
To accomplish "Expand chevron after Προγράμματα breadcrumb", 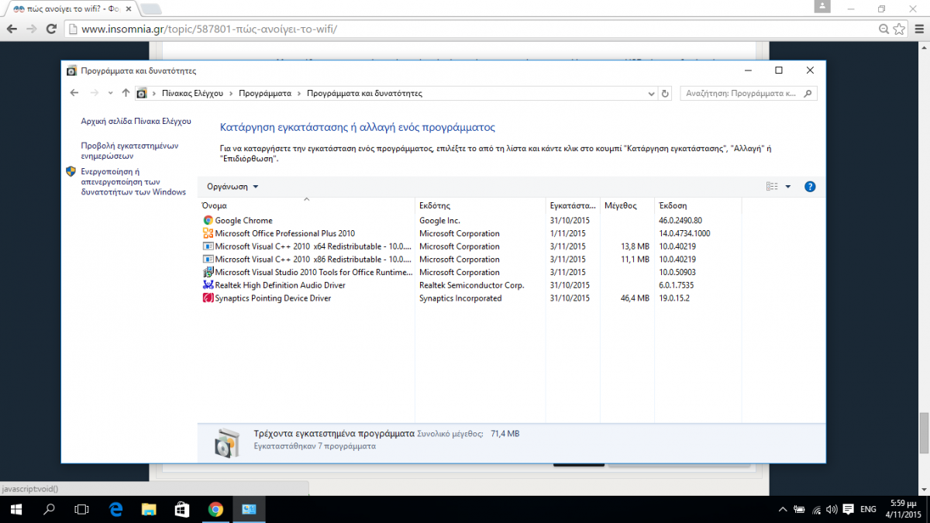I will tap(298, 93).
